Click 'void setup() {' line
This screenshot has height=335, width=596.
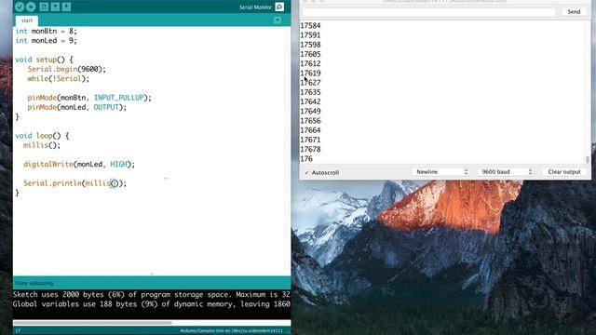click(x=44, y=60)
